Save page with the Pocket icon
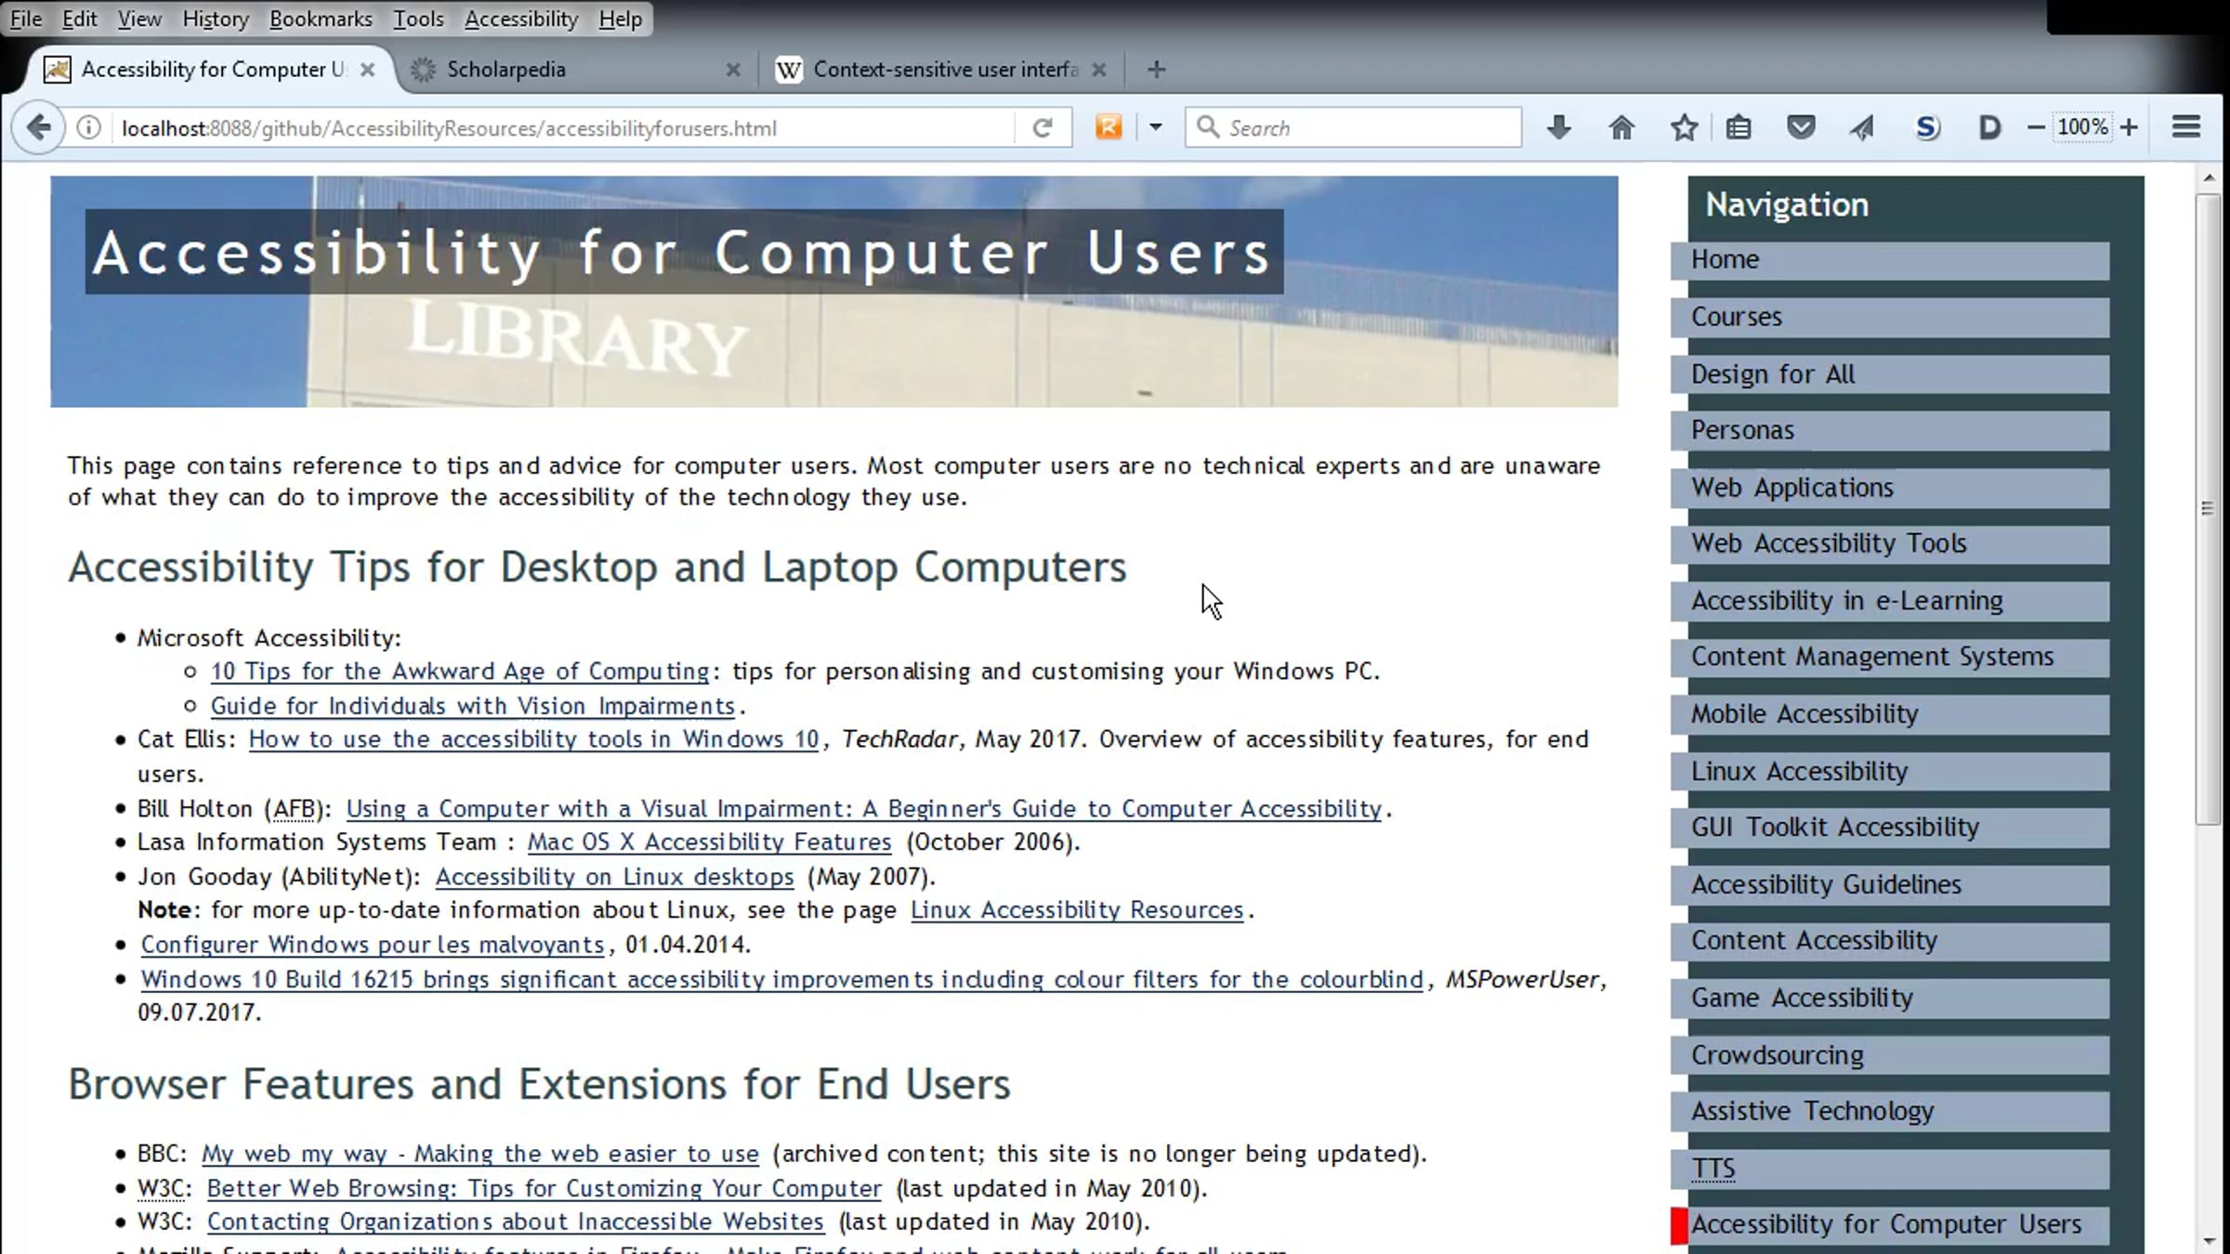 tap(1801, 127)
